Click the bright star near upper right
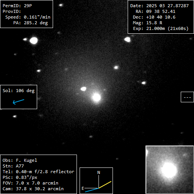194x194 pixels. pyautogui.click(x=127, y=39)
